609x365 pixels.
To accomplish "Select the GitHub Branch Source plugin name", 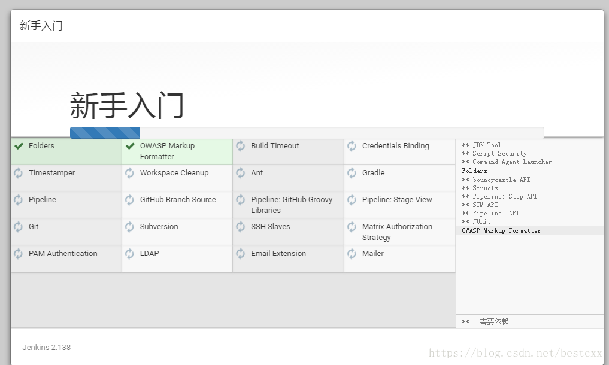I will click(178, 200).
